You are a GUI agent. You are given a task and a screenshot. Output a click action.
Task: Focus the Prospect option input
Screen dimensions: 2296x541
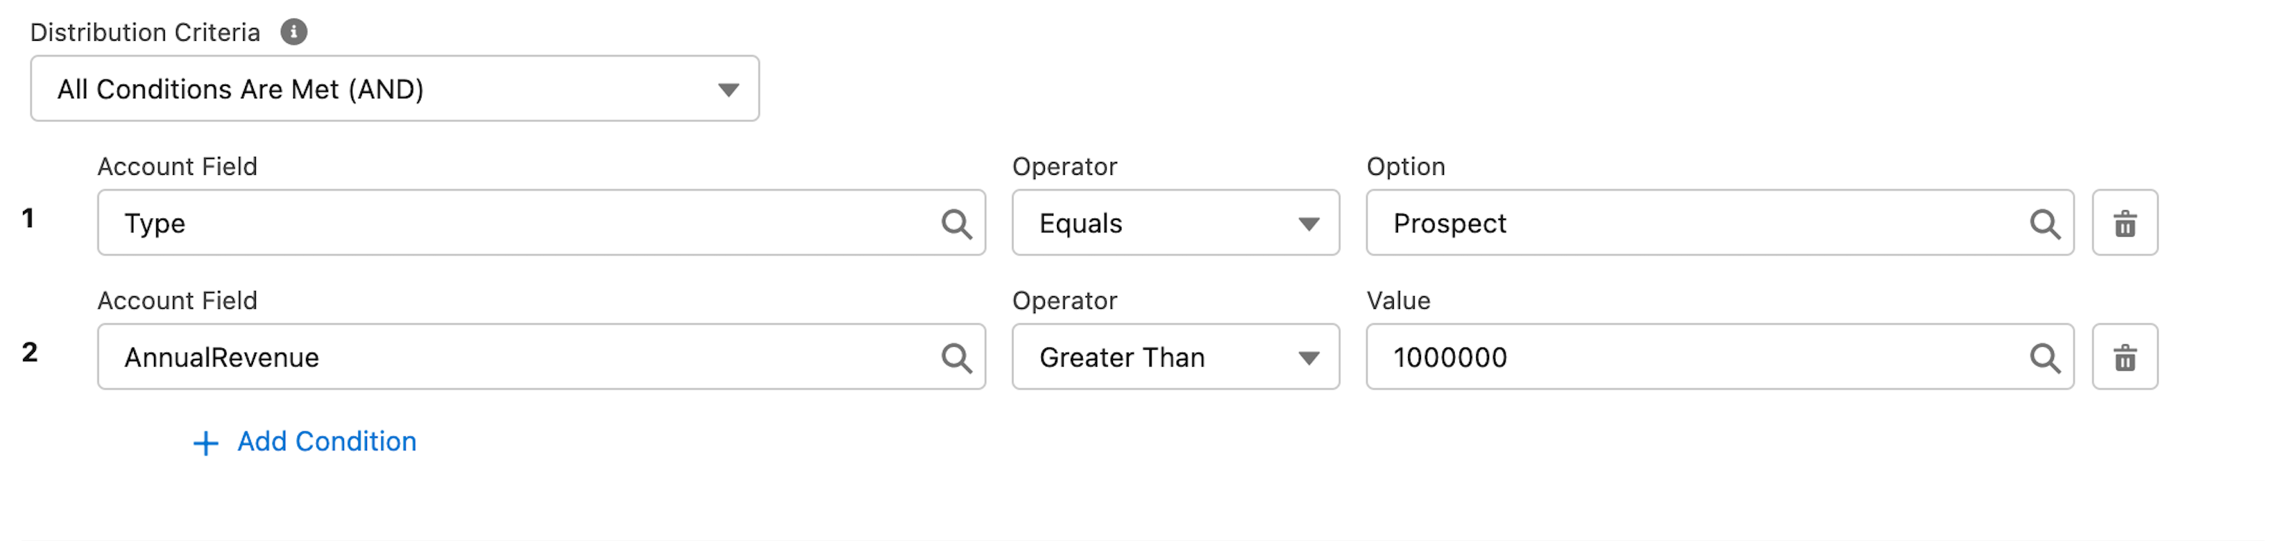click(1693, 224)
